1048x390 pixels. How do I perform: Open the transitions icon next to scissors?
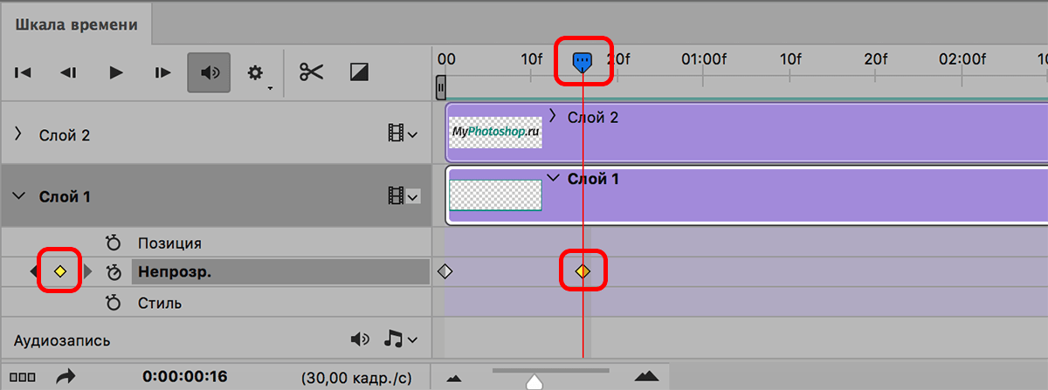coord(358,72)
